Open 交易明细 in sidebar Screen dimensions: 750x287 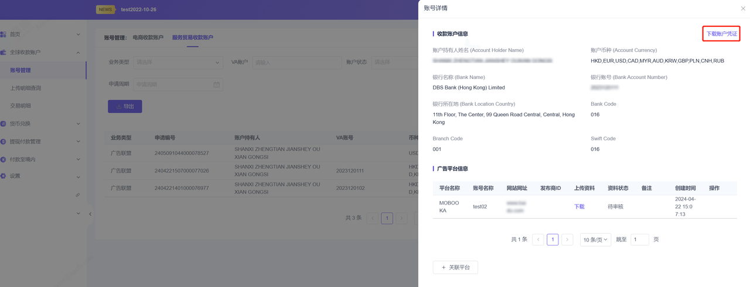[21, 106]
